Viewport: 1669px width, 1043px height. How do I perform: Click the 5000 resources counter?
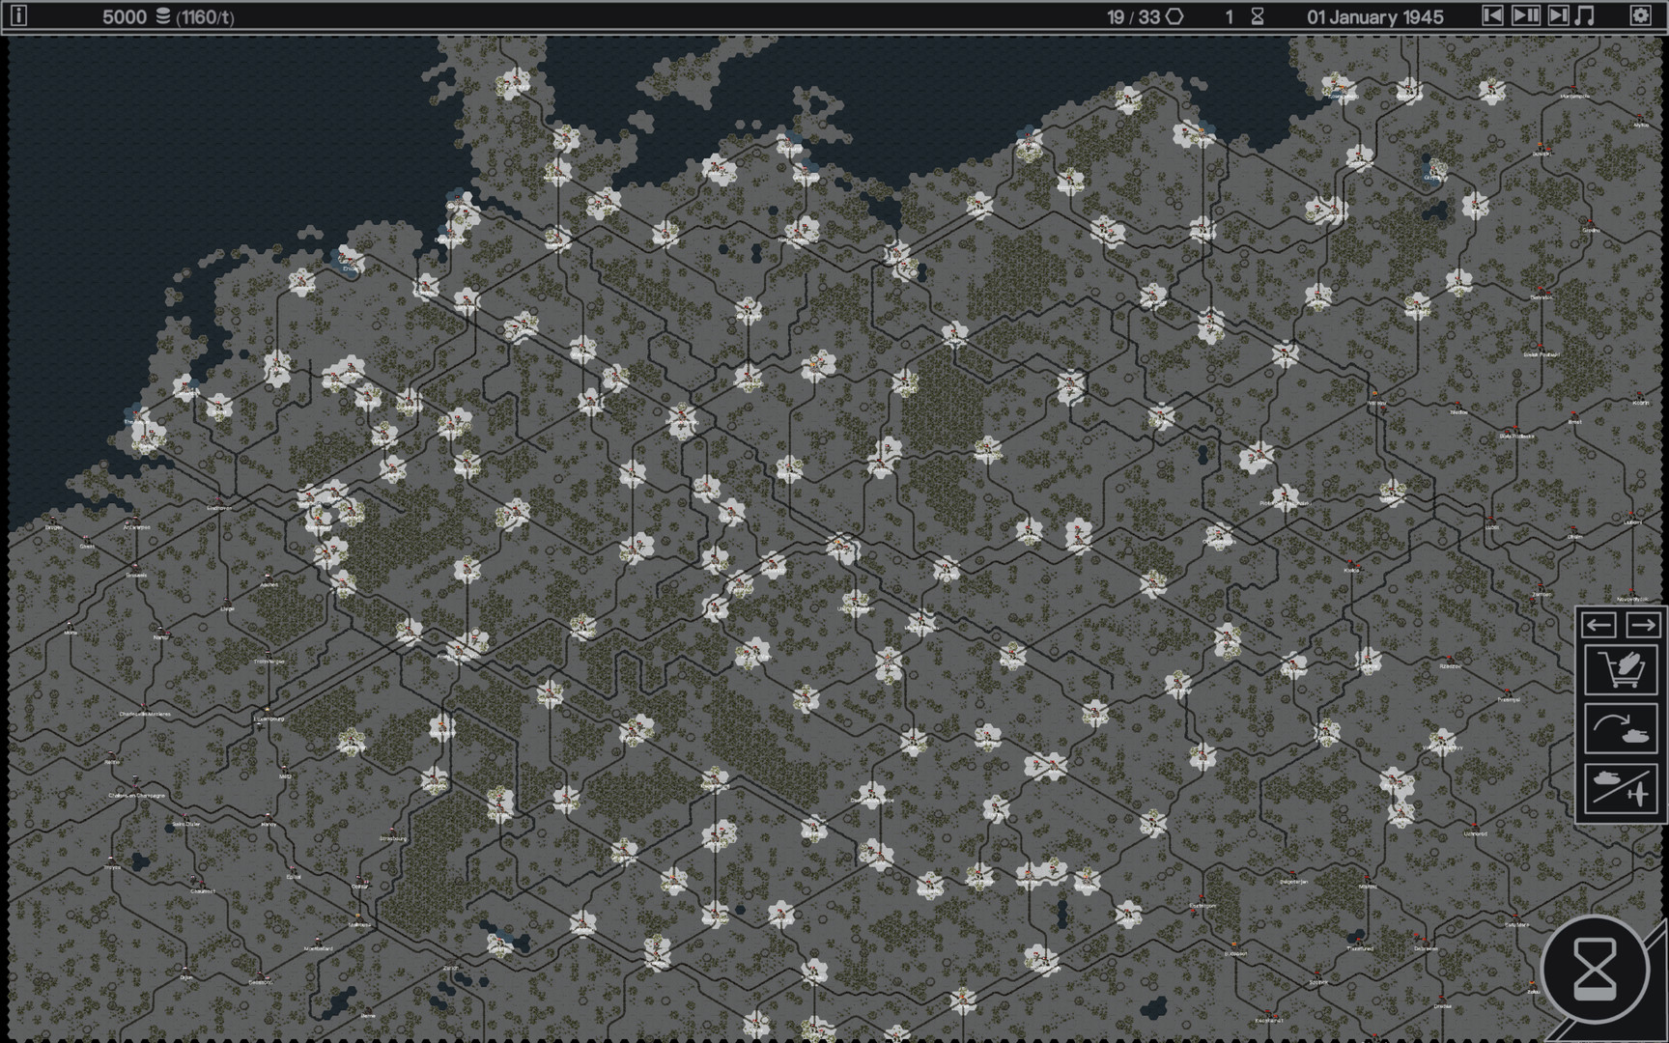[x=125, y=16]
